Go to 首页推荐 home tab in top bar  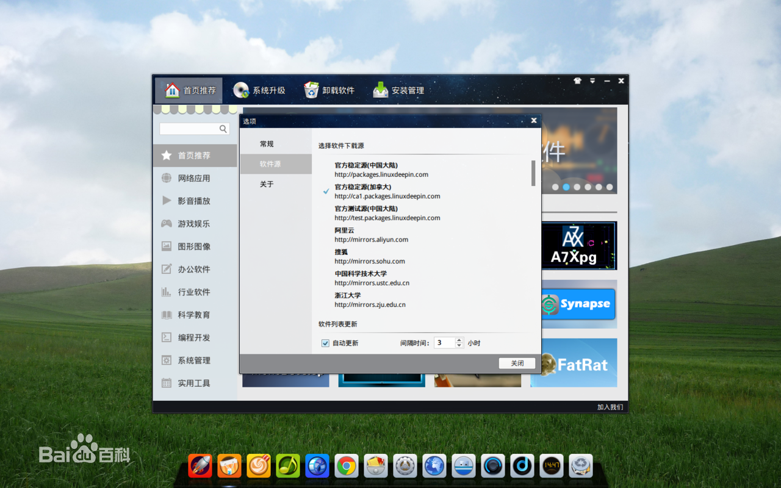point(189,90)
